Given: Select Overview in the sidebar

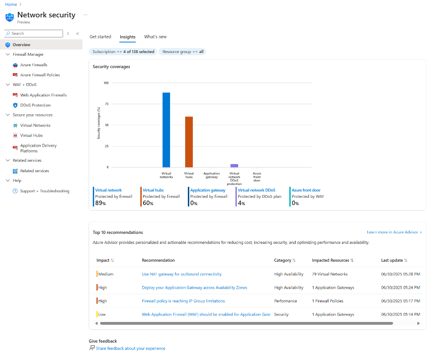Looking at the screenshot, I should pos(41,45).
